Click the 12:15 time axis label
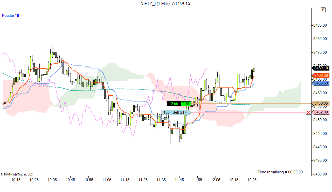Screen dimensions: 332x192 pos(234,180)
